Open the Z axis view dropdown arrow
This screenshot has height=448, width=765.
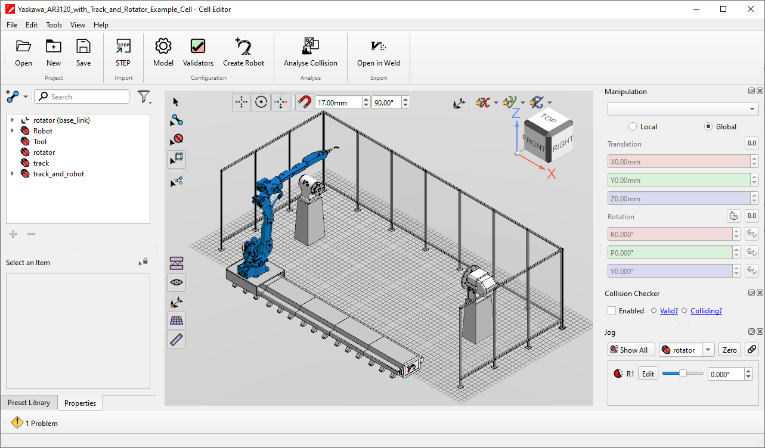click(549, 103)
